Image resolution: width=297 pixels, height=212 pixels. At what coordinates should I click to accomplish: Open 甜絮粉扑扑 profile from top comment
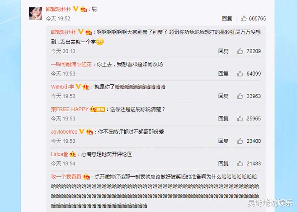point(58,9)
